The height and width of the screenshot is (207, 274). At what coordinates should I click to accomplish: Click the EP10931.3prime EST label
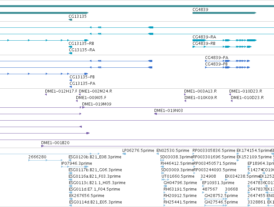click(218, 183)
